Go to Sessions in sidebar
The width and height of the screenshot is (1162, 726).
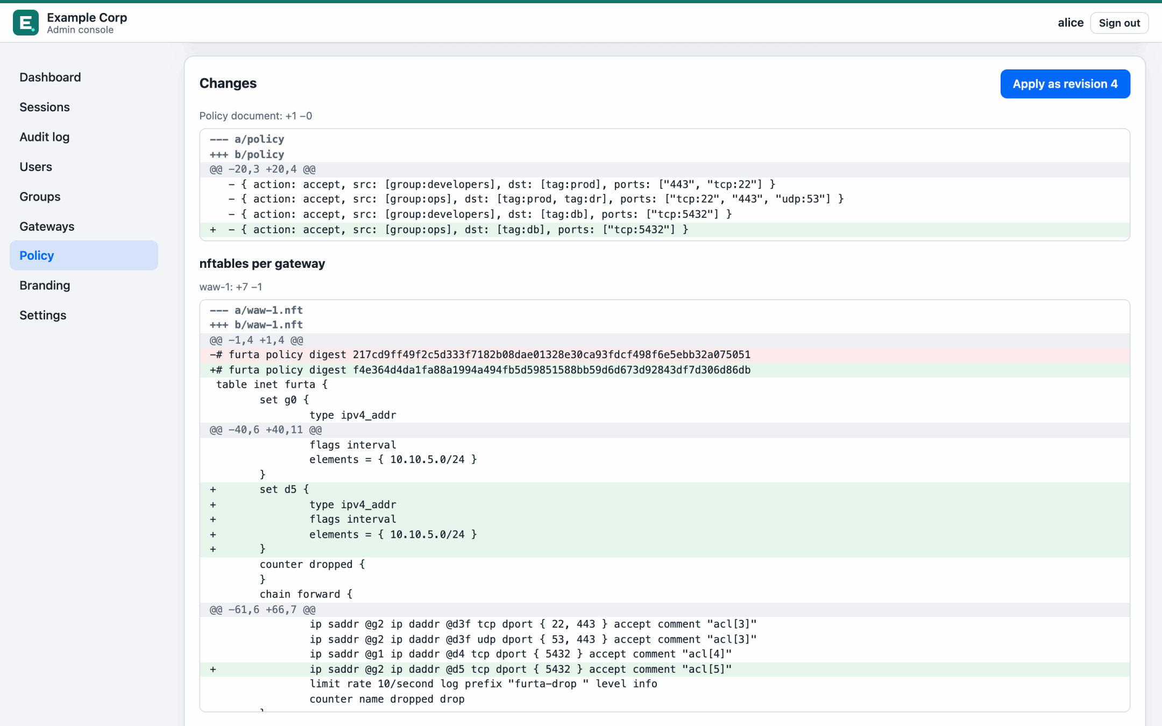tap(84, 107)
